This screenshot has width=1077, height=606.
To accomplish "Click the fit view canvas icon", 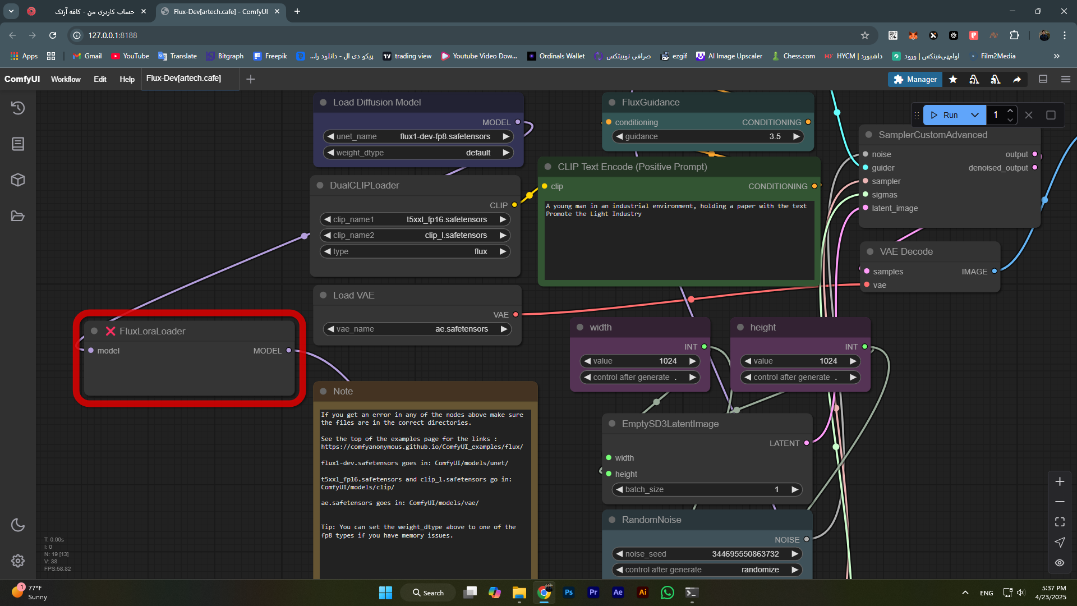I will [x=1060, y=522].
